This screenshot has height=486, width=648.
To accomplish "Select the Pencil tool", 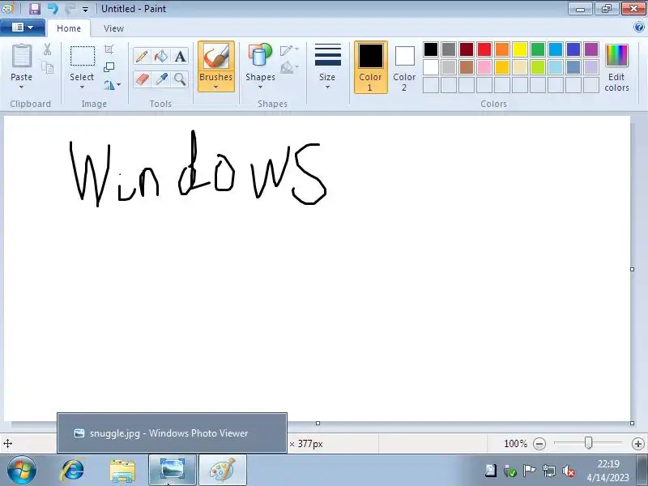I will click(141, 56).
